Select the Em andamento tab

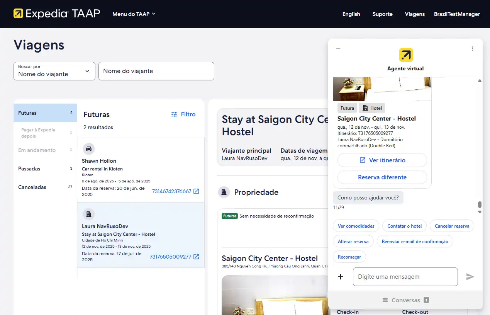(45, 150)
